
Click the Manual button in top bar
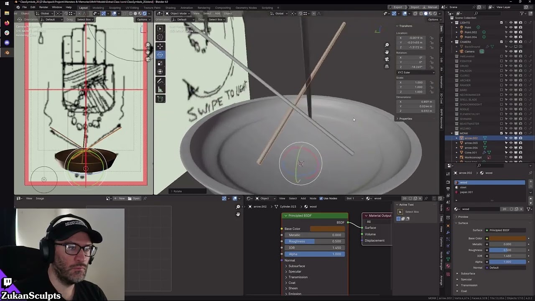coord(431,7)
